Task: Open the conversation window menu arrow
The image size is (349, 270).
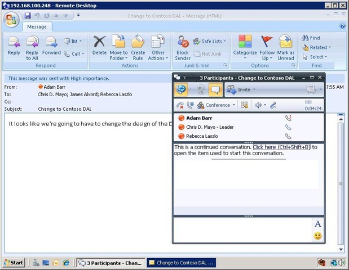Action: (184, 78)
